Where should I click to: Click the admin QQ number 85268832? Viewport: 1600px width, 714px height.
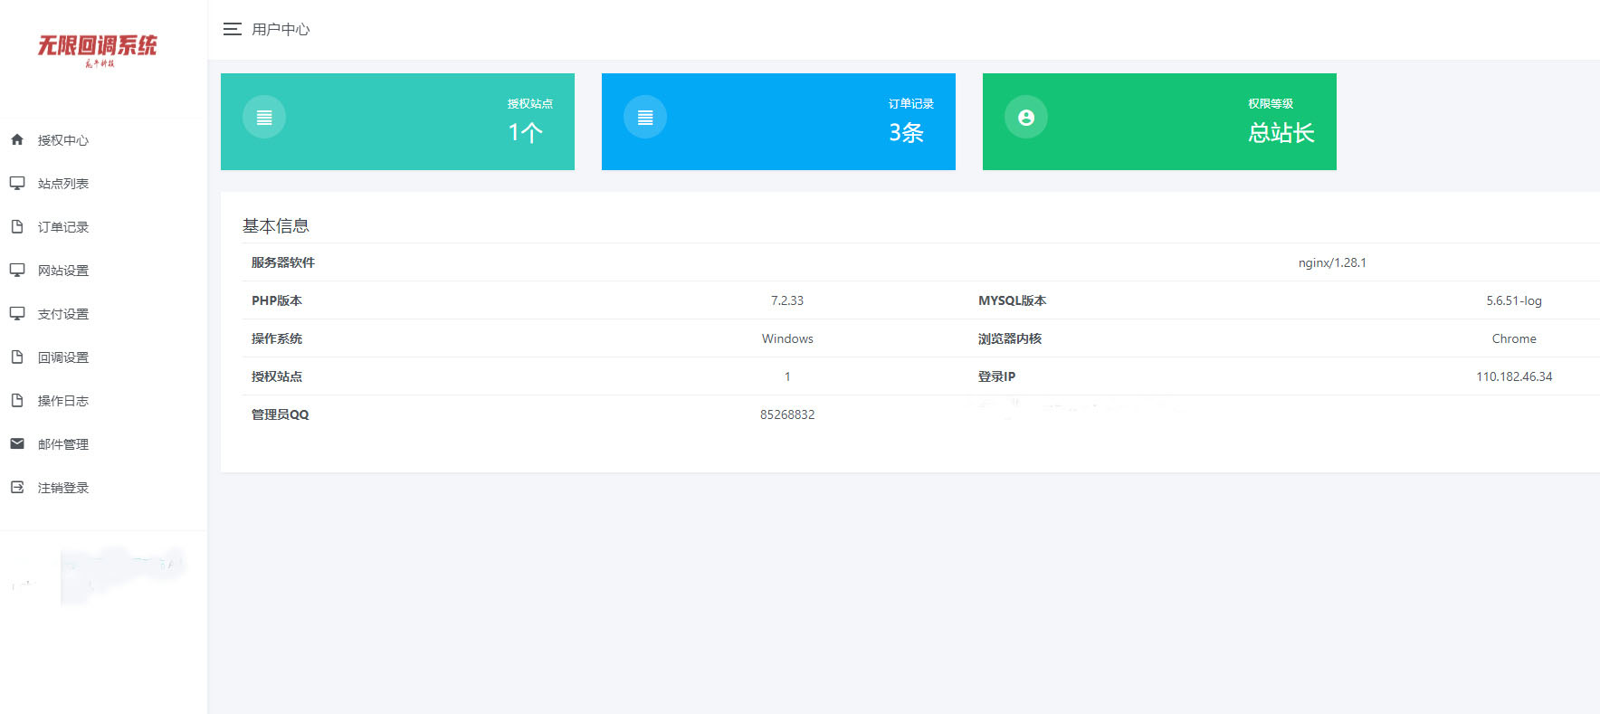(787, 414)
